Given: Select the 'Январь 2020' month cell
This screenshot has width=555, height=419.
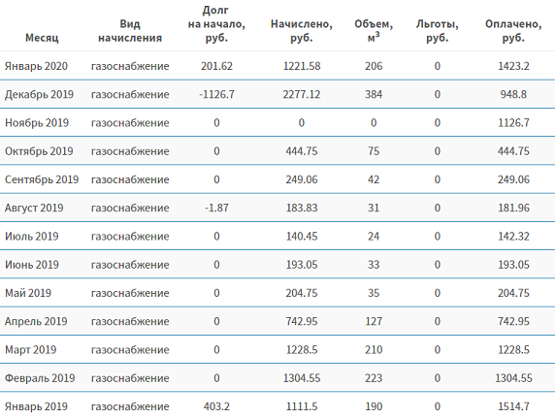Looking at the screenshot, I should pos(36,66).
